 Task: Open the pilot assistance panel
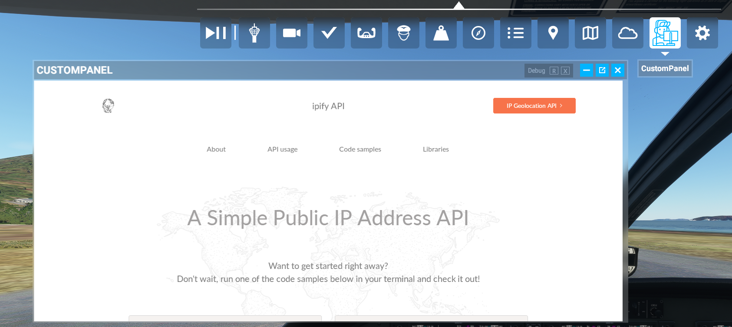coord(404,33)
